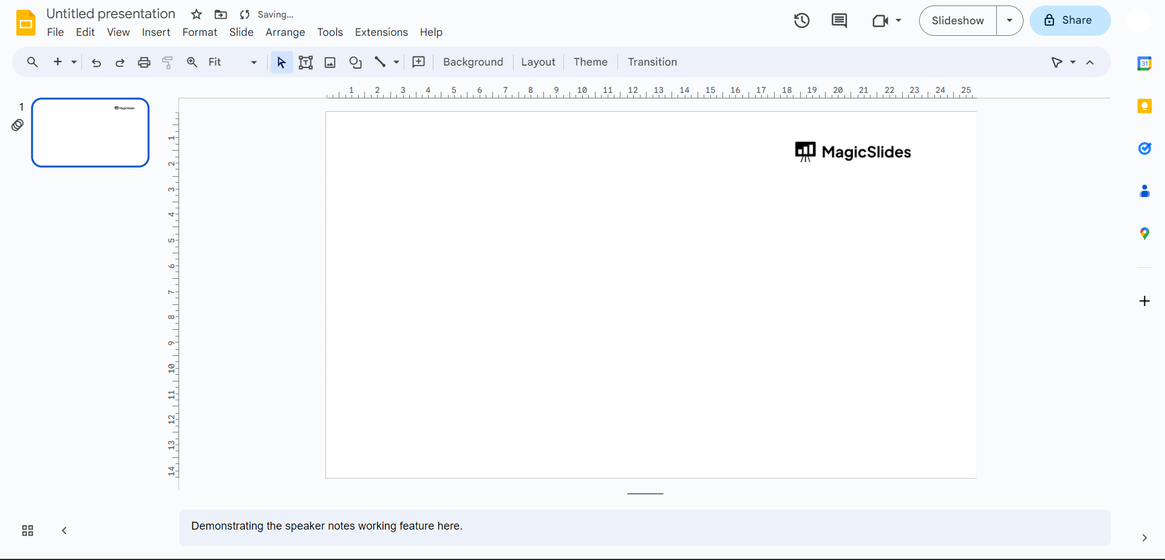Click the zoom magnifier tool
This screenshot has width=1165, height=560.
point(192,62)
